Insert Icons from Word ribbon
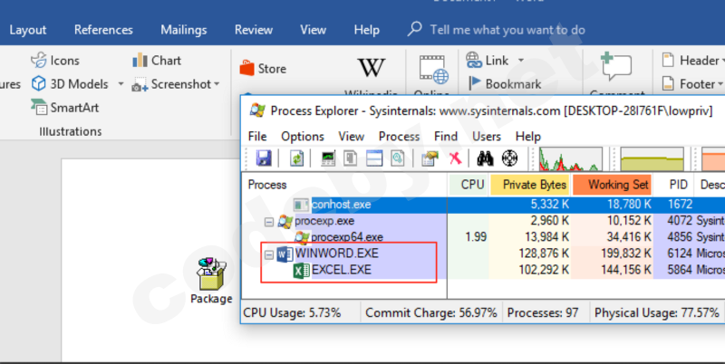 pyautogui.click(x=55, y=61)
